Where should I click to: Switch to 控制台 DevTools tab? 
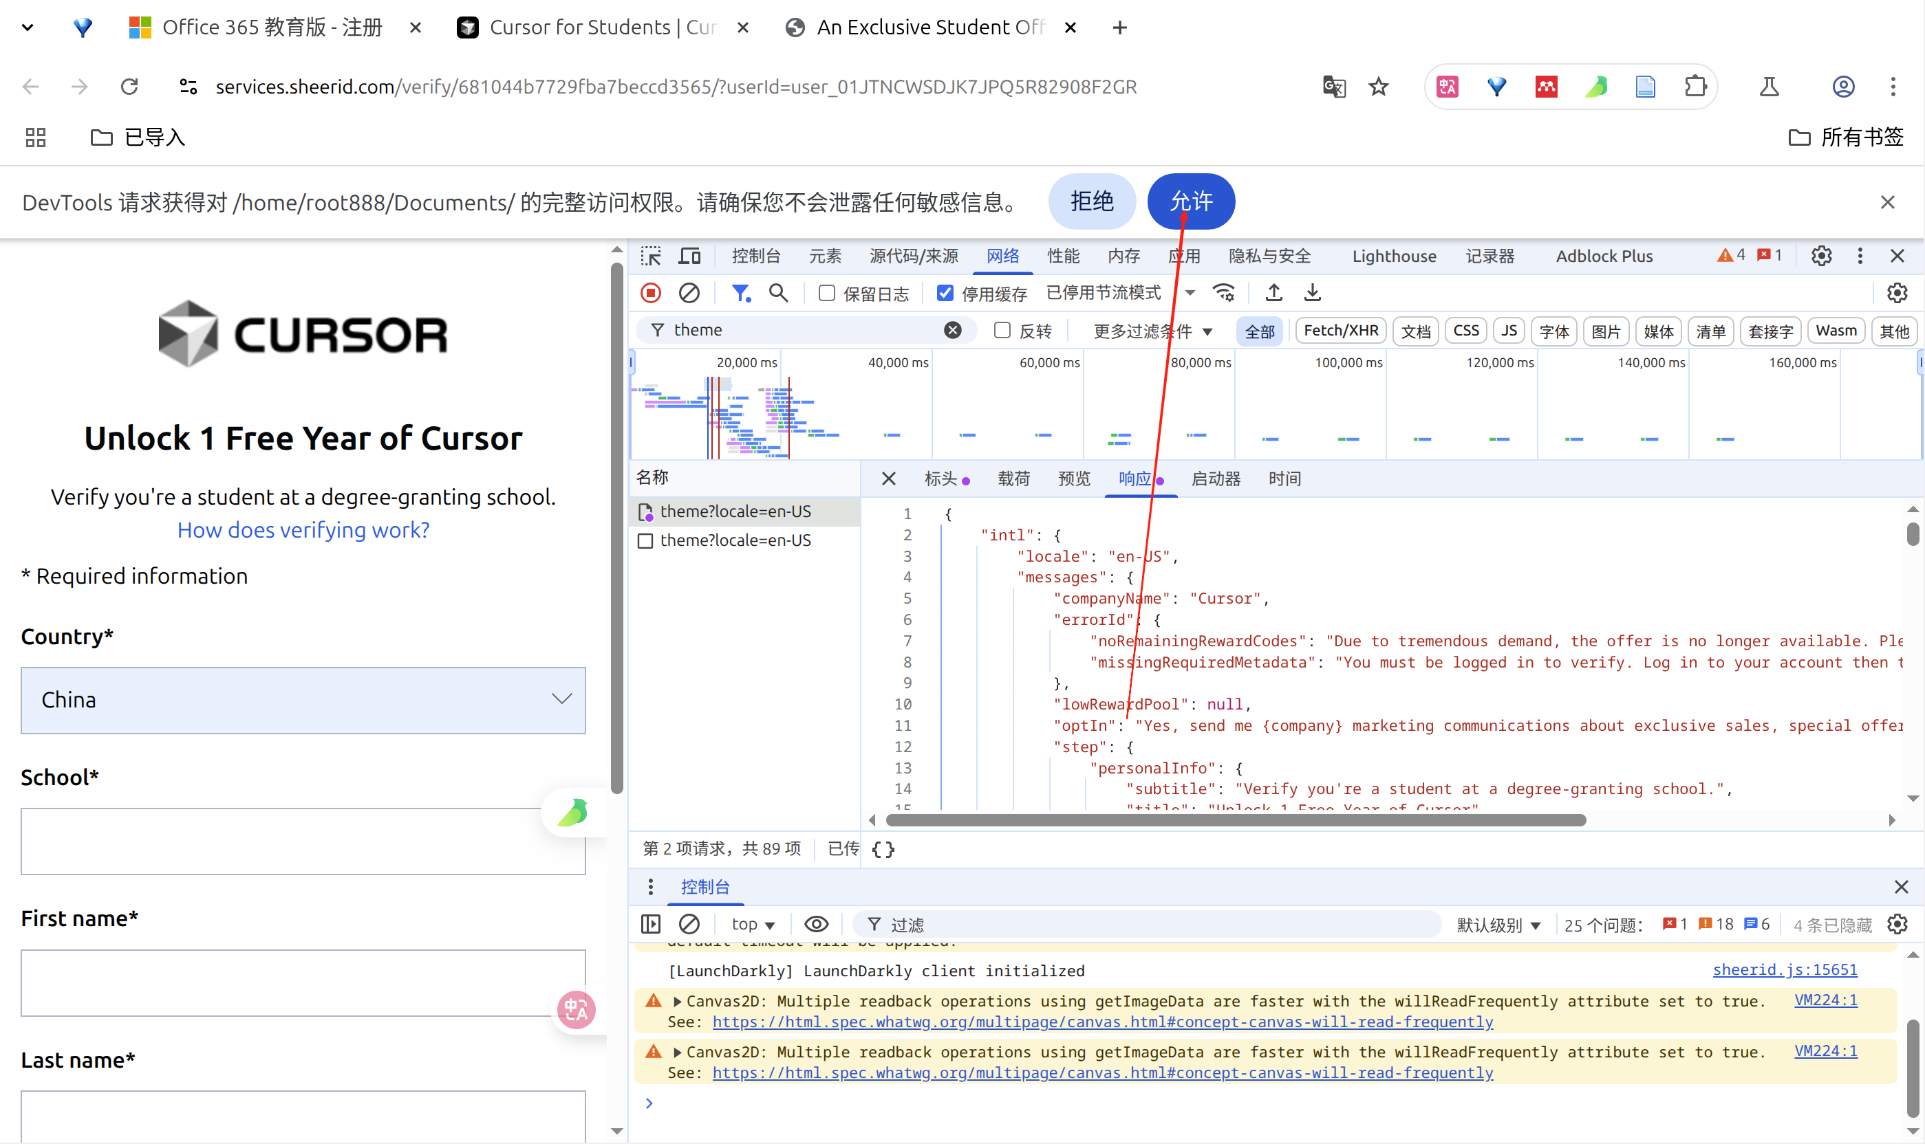[x=756, y=256]
